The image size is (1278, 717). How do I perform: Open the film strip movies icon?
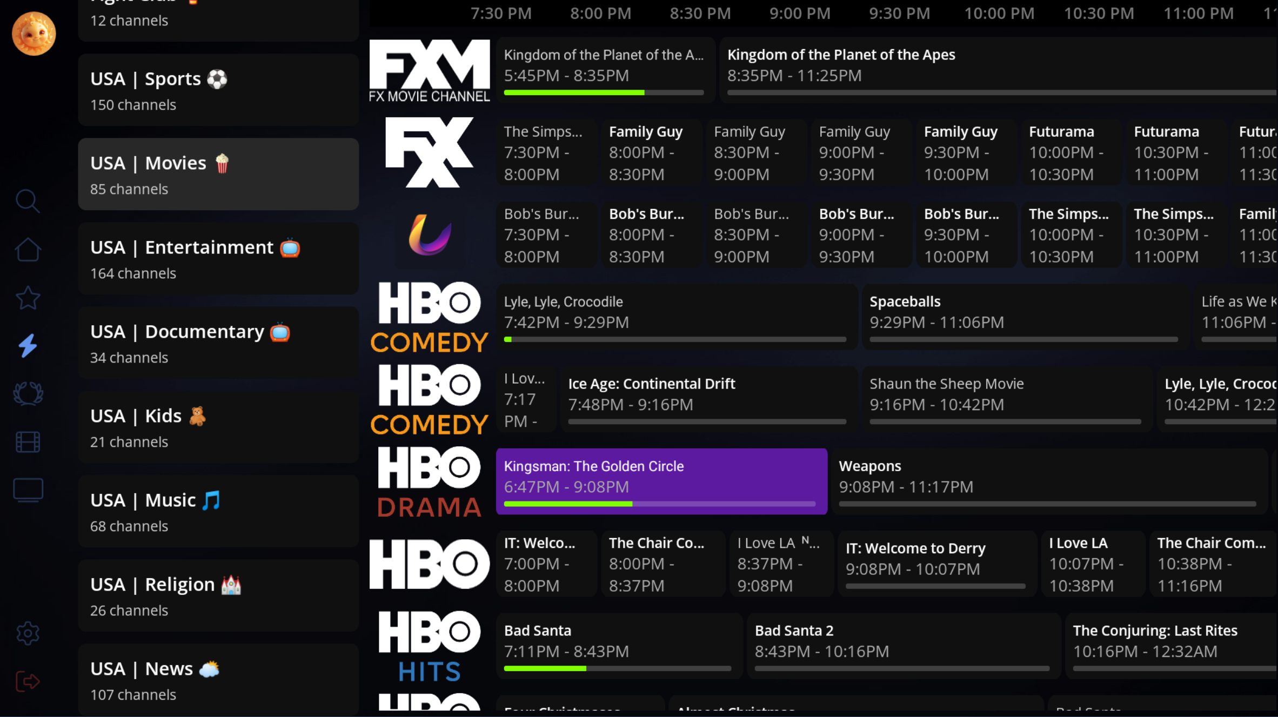(x=28, y=442)
